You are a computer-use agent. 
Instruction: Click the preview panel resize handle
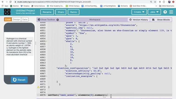pyautogui.click(x=36, y=43)
